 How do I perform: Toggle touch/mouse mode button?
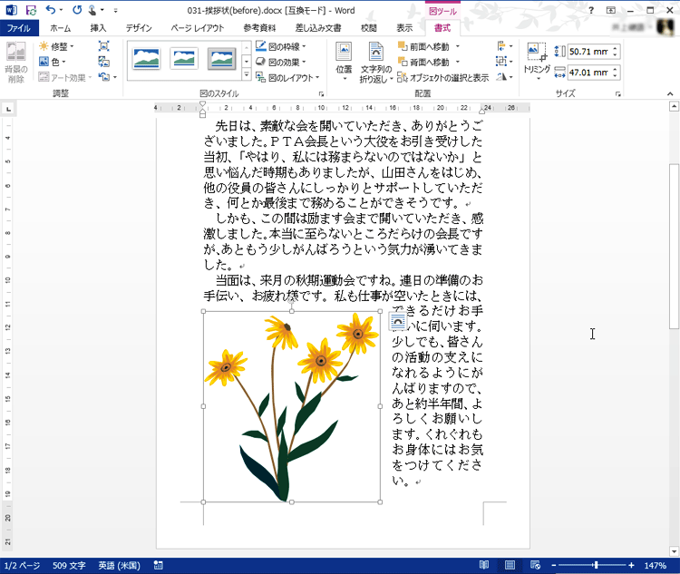(92, 10)
